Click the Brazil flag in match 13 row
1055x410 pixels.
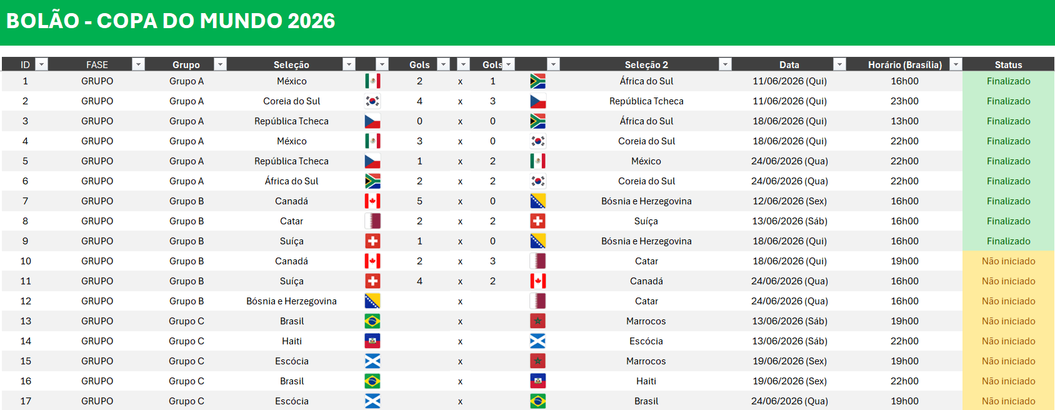pyautogui.click(x=372, y=321)
